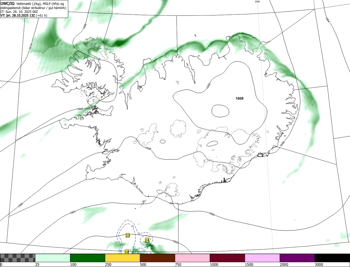Click the 'IT: Sun. 26. 10. 2025 00Z' line
This screenshot has width=350, height=267.
(x=19, y=12)
